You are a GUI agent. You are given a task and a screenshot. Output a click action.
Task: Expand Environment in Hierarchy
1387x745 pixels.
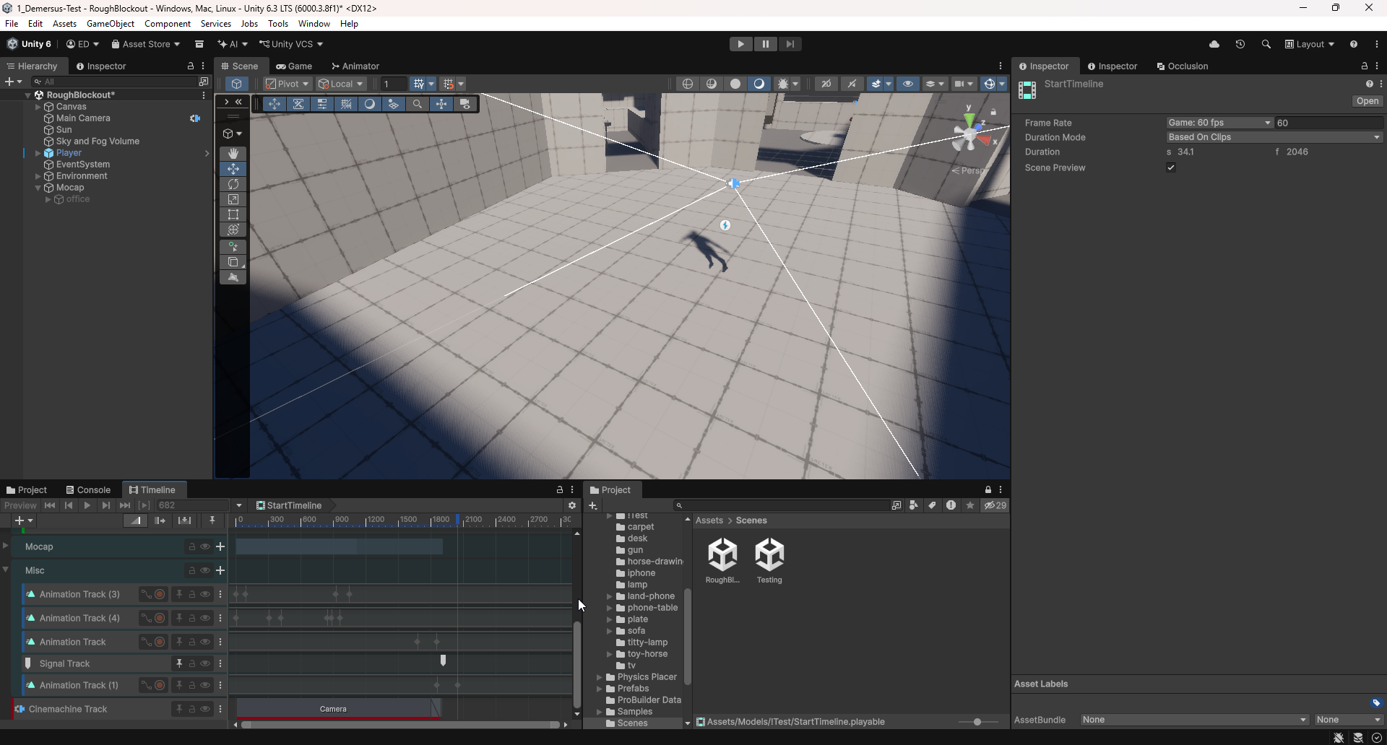coord(38,176)
